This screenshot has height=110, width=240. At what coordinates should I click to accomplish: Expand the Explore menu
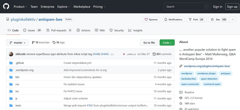tap(64, 7)
